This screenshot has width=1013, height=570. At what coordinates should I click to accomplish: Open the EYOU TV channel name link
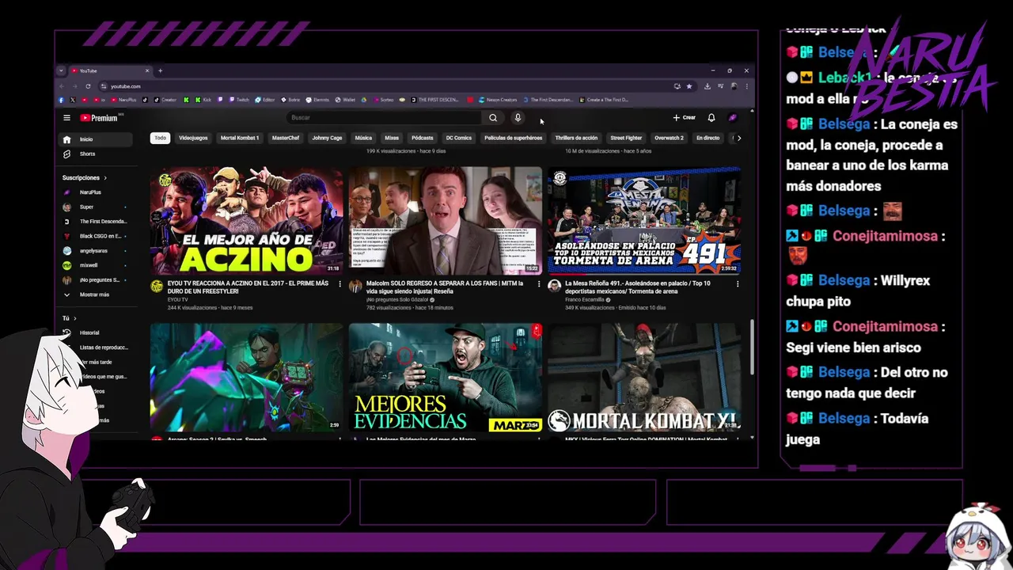(178, 300)
